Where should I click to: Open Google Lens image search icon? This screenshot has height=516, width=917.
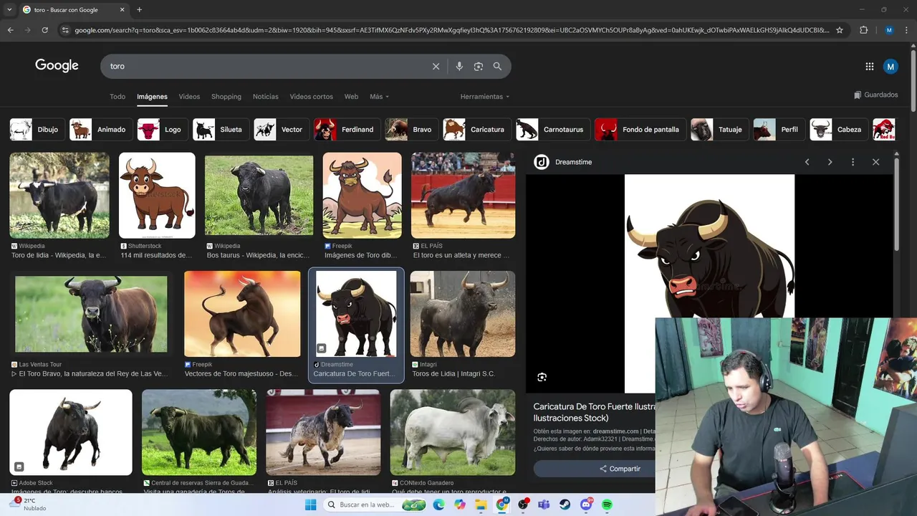click(x=478, y=66)
